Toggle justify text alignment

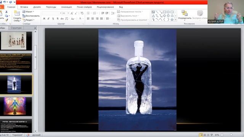(x=102, y=19)
